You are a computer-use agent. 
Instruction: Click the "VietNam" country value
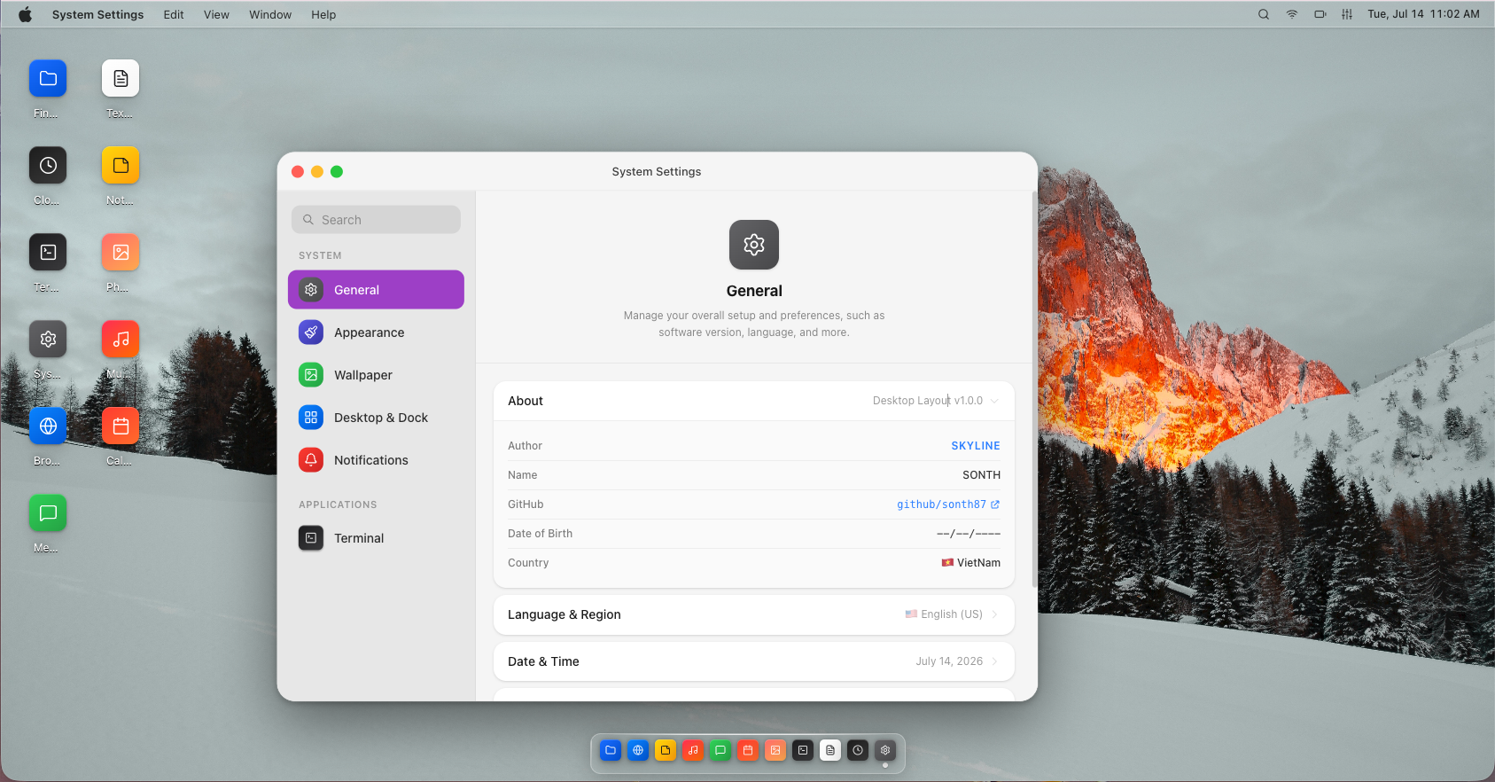pos(978,563)
